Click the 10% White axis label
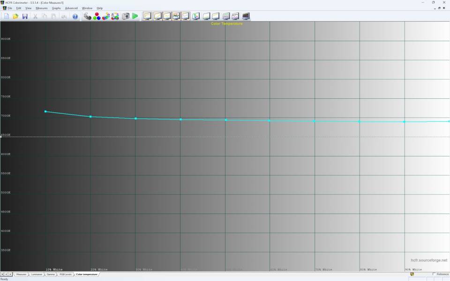This screenshot has height=281, width=450. point(54,270)
